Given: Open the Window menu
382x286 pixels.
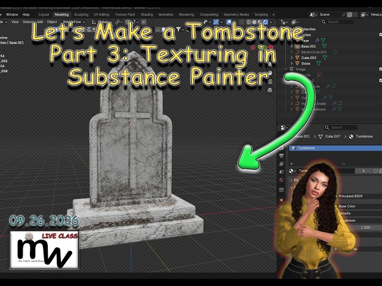Looking at the screenshot, I should (x=12, y=14).
